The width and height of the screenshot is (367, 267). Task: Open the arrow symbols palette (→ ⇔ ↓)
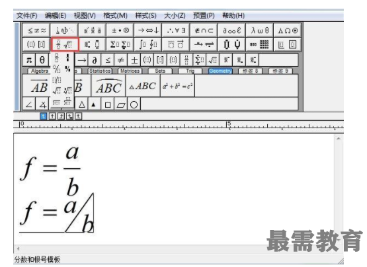(x=148, y=30)
